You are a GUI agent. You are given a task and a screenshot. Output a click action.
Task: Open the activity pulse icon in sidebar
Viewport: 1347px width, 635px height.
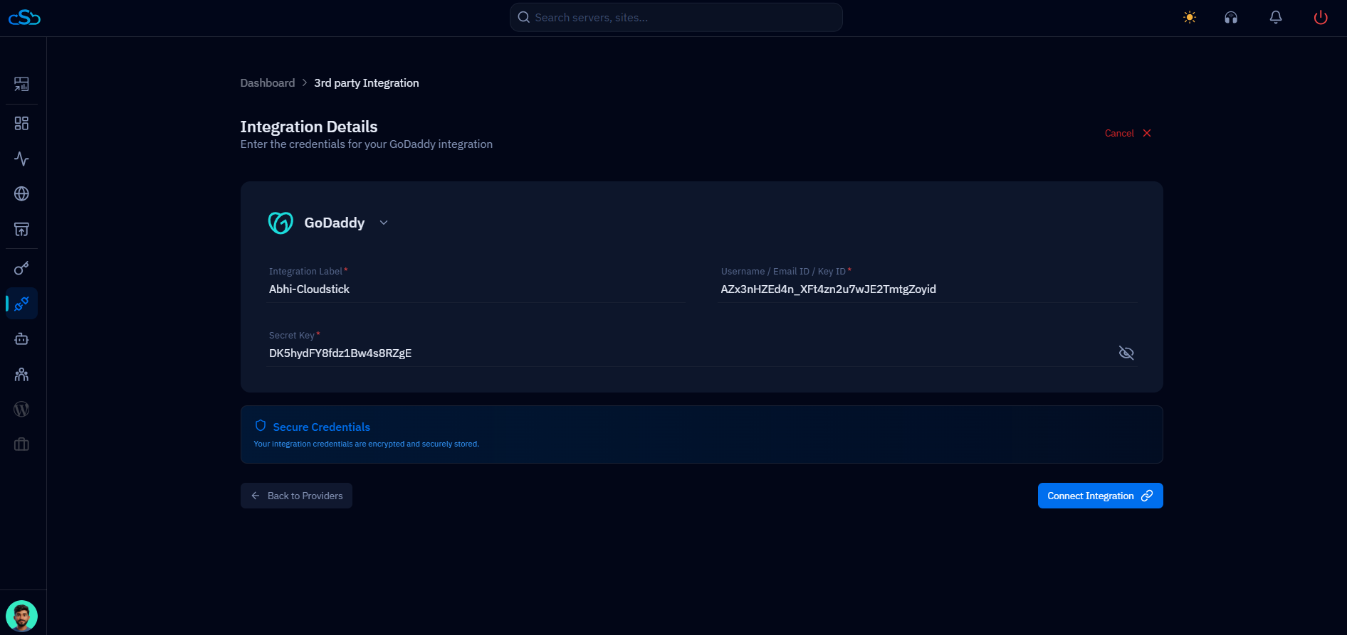22,159
